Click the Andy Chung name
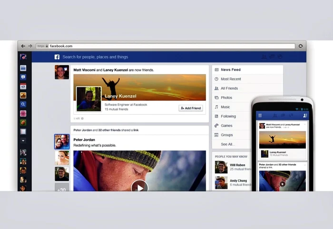This screenshot has height=229, width=333. point(238,181)
